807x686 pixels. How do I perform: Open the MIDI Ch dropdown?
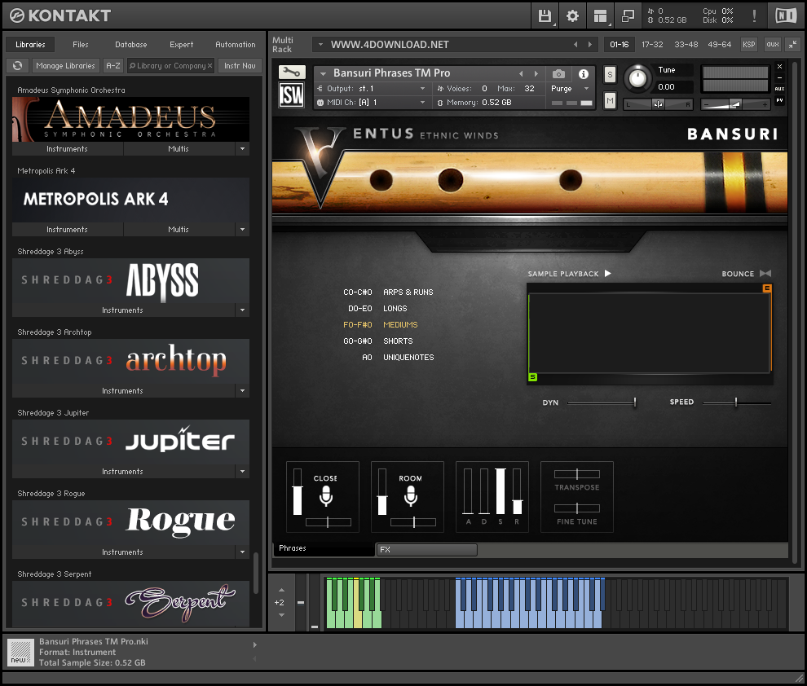422,103
